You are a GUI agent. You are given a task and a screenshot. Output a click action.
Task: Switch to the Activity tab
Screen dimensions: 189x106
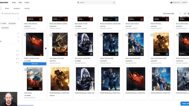(27, 9)
